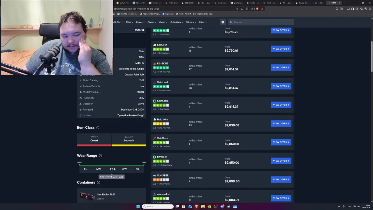Click the volume icon in system tray
The image size is (373, 210).
pyautogui.click(x=358, y=206)
